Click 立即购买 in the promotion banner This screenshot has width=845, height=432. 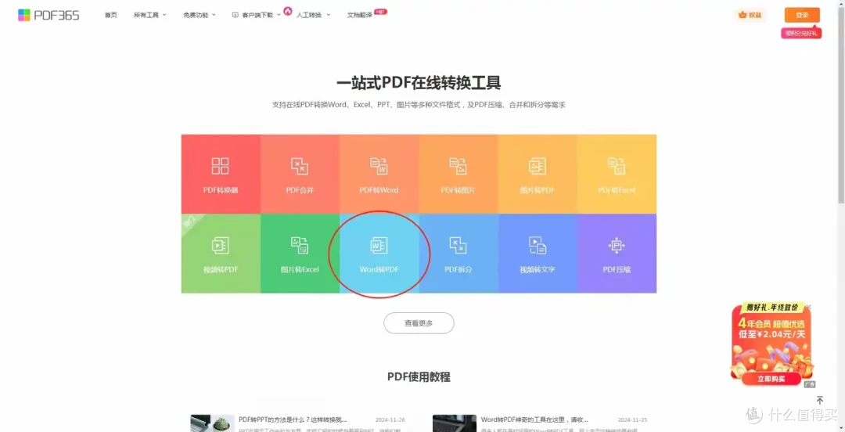coord(771,379)
